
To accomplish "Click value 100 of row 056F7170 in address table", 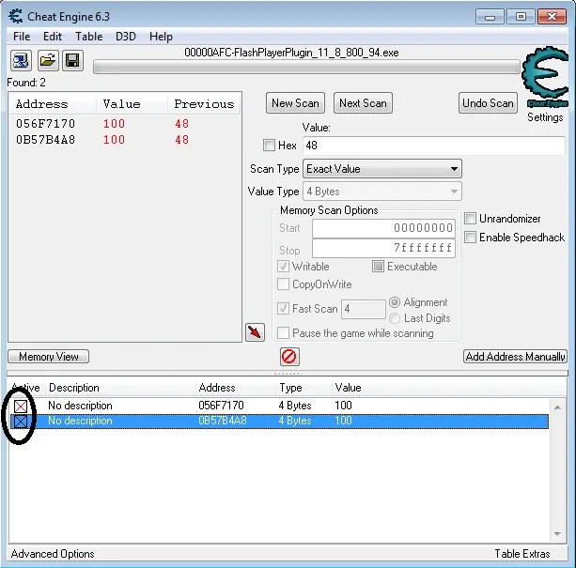I will [x=343, y=406].
